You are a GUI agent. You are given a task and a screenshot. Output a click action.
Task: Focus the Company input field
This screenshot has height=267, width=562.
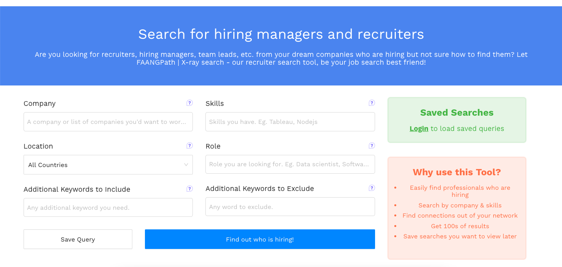pyautogui.click(x=108, y=122)
